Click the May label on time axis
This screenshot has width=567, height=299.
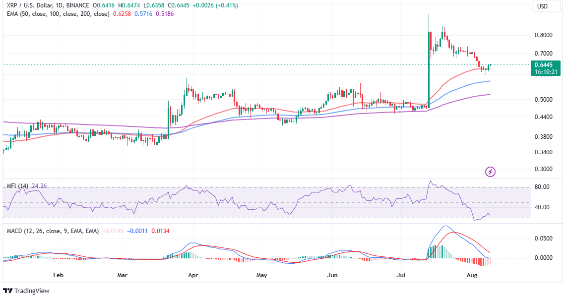pos(261,275)
